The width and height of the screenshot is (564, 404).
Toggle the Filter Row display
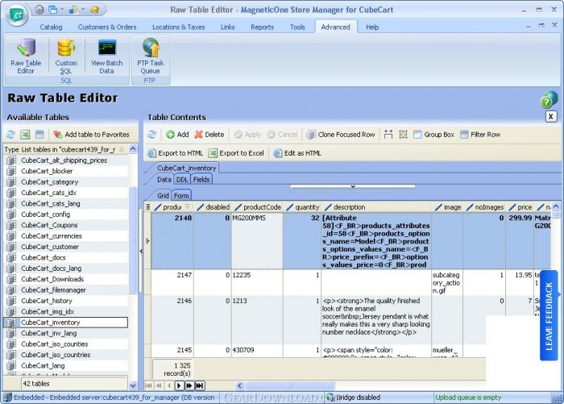pyautogui.click(x=479, y=135)
